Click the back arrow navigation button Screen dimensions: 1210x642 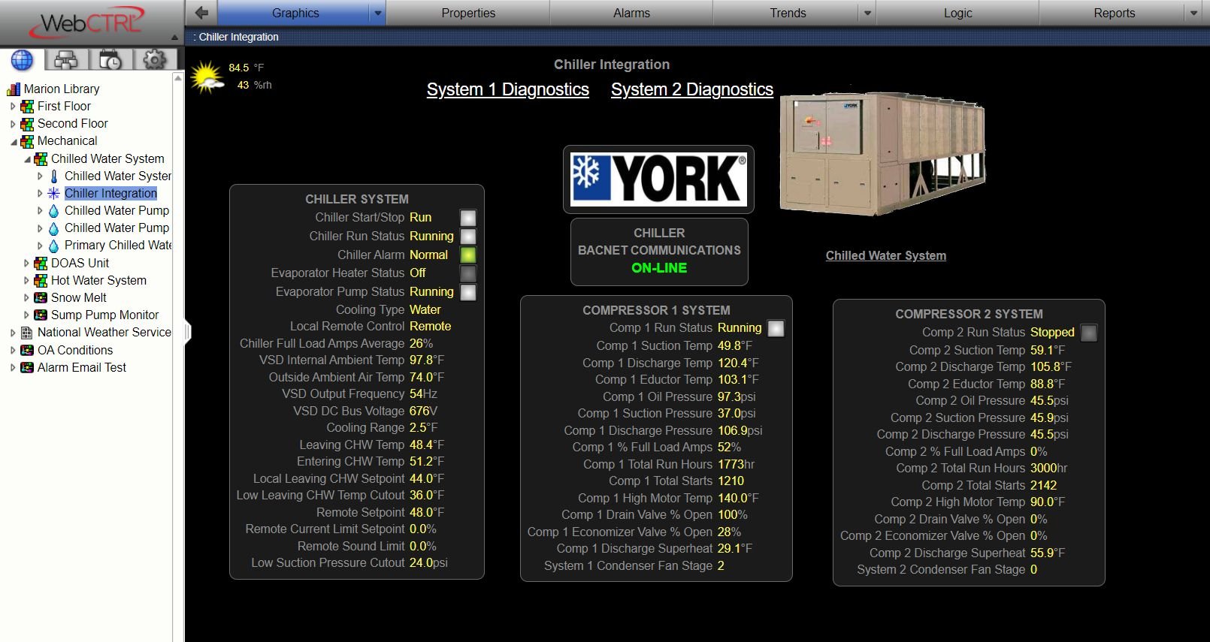tap(201, 13)
